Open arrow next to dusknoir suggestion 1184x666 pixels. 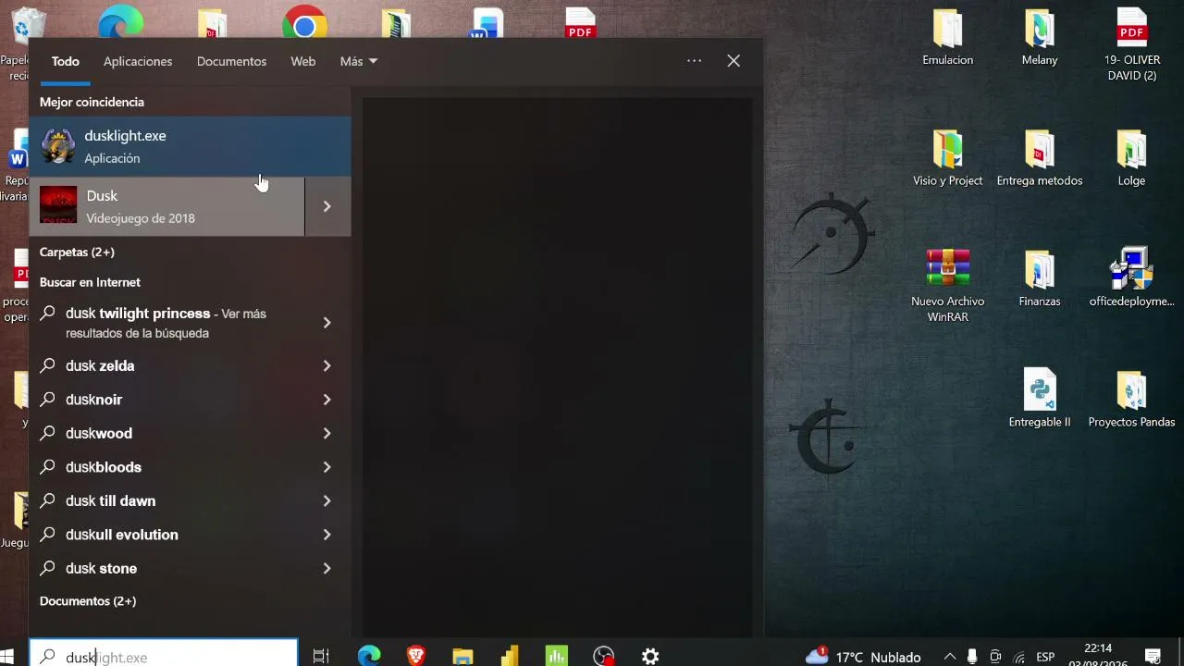327,400
